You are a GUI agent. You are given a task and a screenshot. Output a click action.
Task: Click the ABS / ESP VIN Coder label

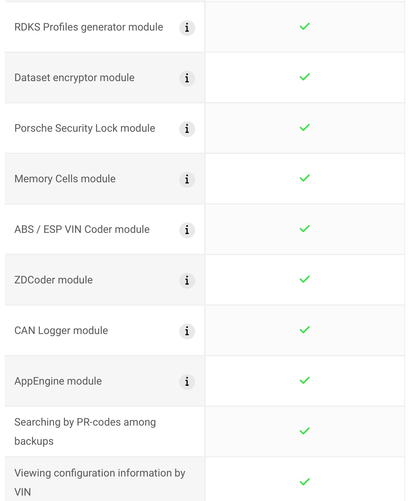(x=82, y=229)
